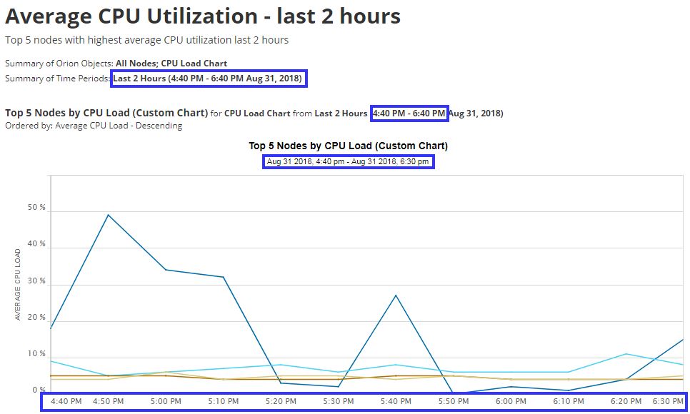Select the Aug 31 date range label
Screen dimensions: 690x414
[x=348, y=160]
